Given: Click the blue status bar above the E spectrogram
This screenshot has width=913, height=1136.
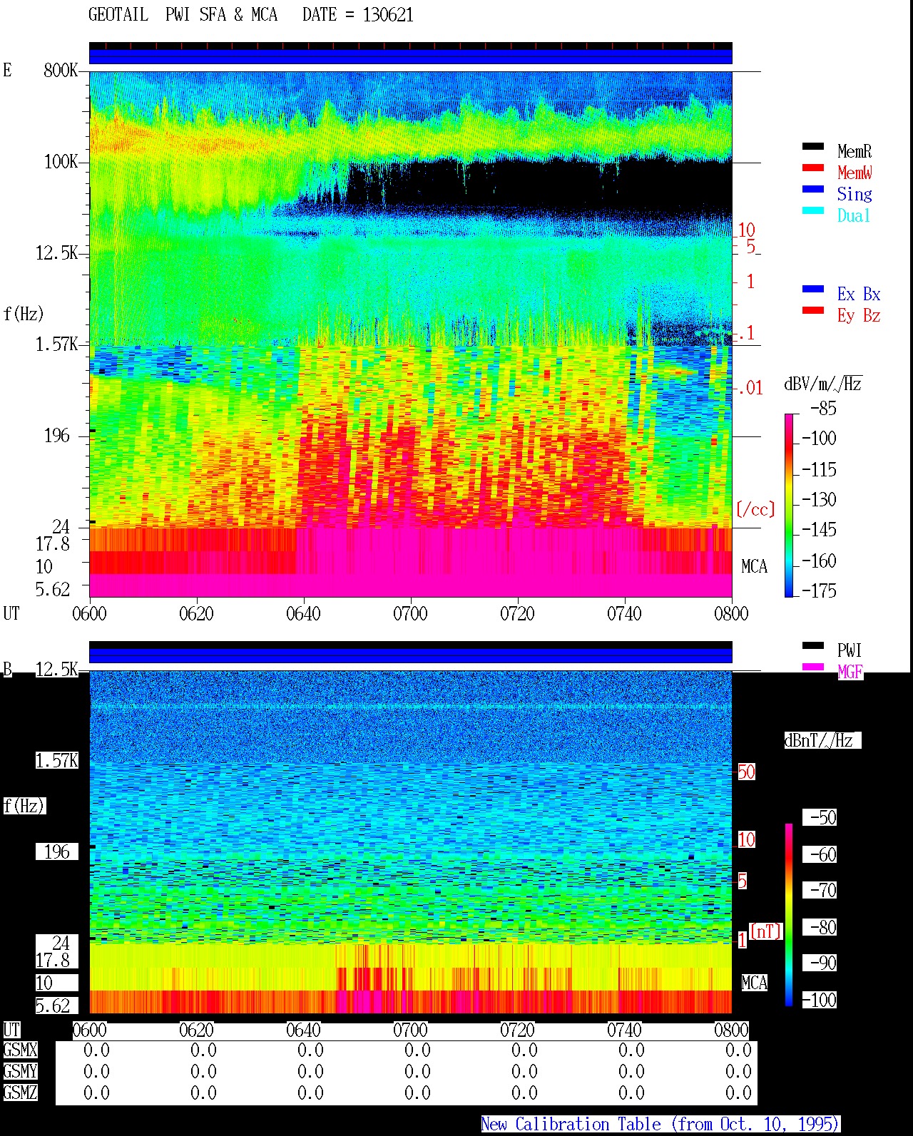Looking at the screenshot, I should pos(410,56).
